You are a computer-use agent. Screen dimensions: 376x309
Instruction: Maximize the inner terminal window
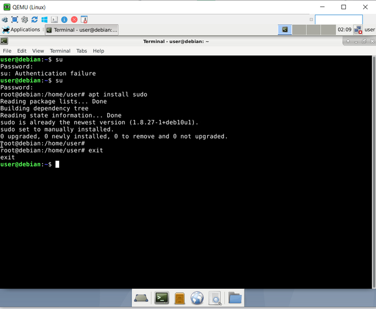364,41
